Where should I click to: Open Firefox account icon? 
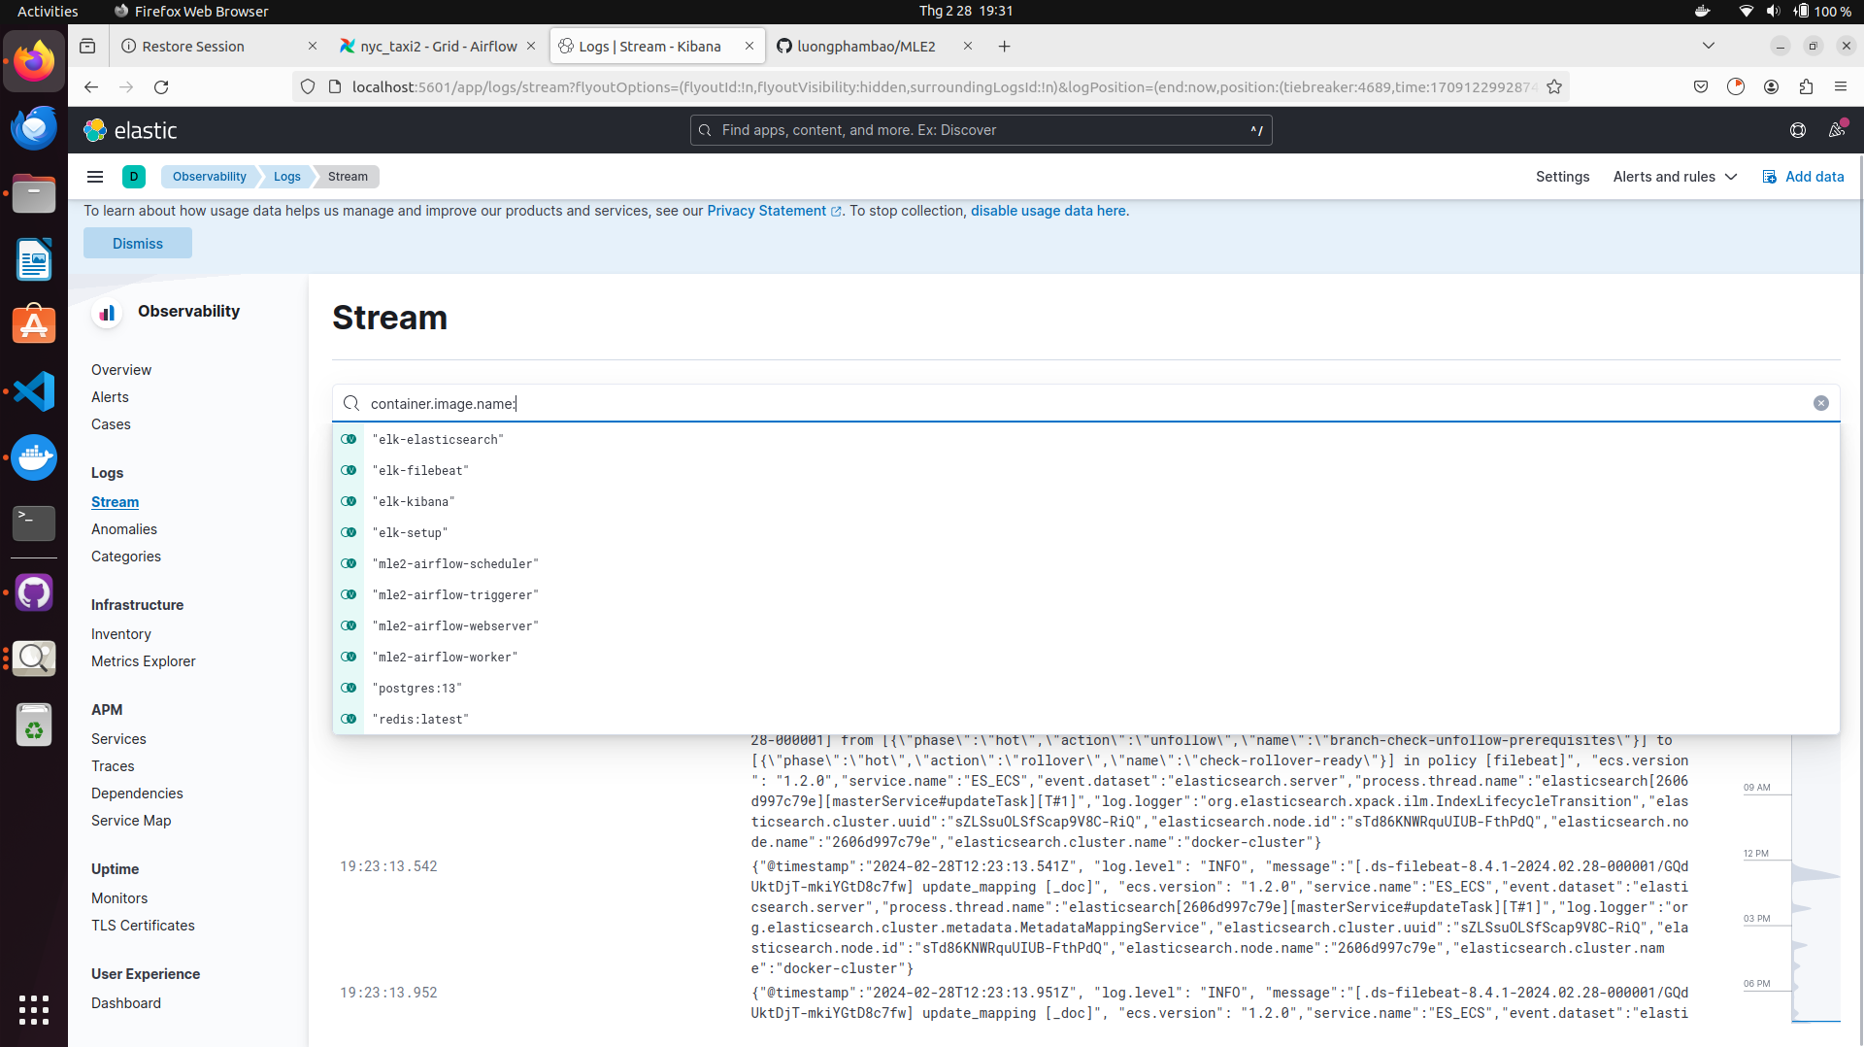(1771, 86)
